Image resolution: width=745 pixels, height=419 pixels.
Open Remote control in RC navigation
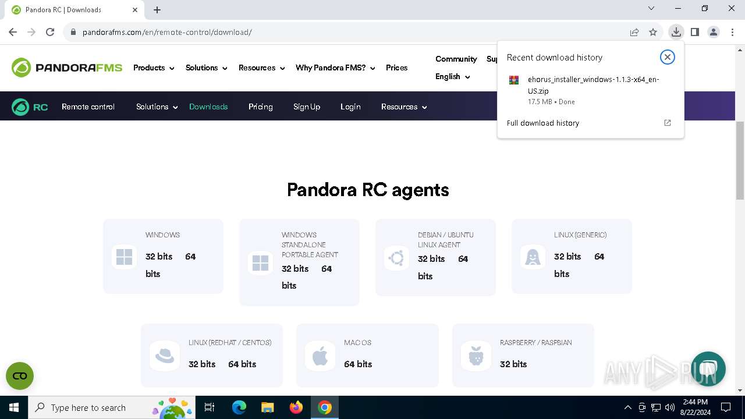[88, 107]
